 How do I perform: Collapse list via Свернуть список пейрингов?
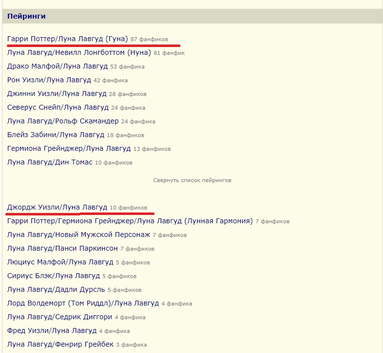(x=192, y=180)
